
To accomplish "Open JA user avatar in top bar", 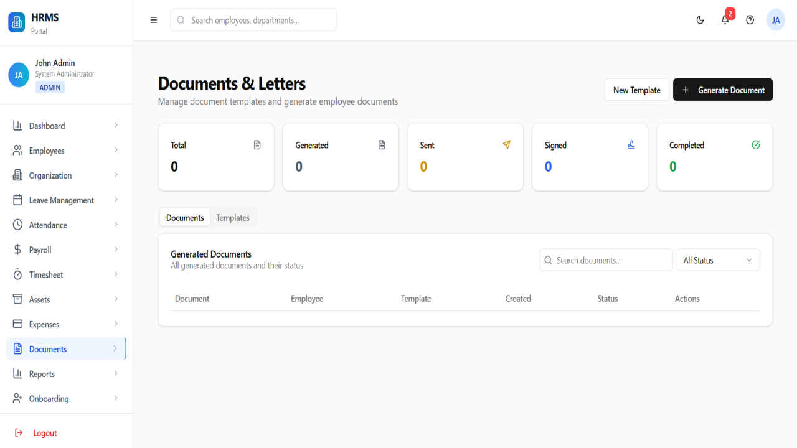I will pos(776,20).
